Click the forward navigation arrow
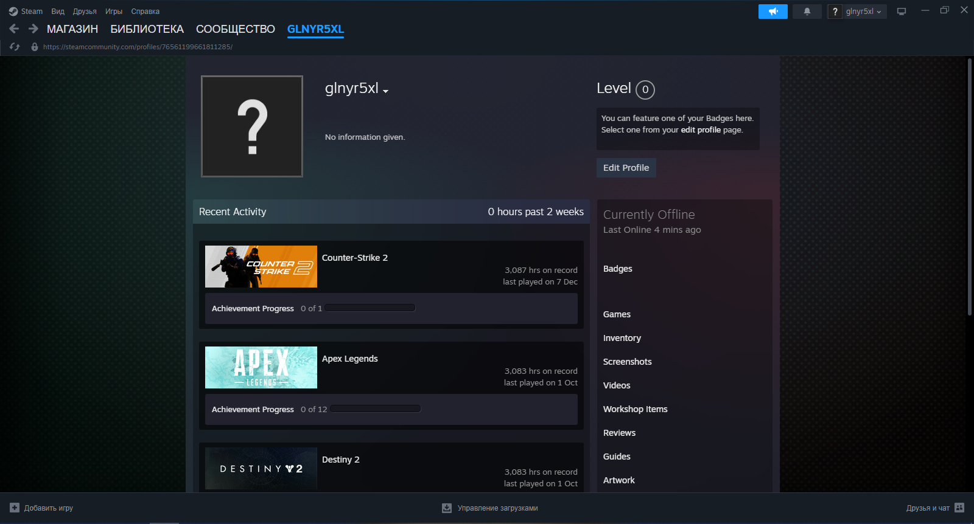The image size is (974, 524). tap(33, 29)
